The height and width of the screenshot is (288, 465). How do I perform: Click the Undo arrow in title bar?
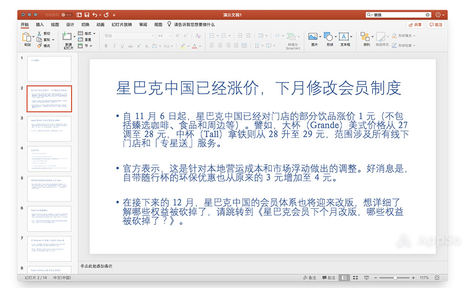coord(95,15)
